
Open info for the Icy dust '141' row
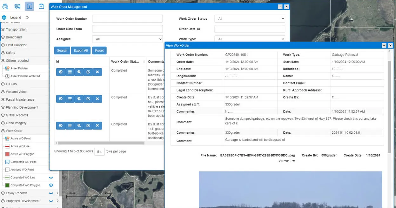(61, 125)
